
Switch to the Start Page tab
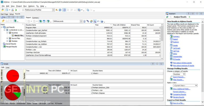(x=4, y=14)
